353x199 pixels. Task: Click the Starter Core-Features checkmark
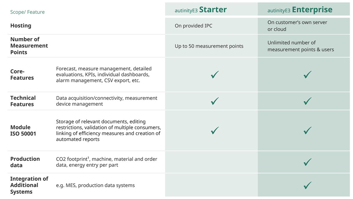tap(215, 75)
